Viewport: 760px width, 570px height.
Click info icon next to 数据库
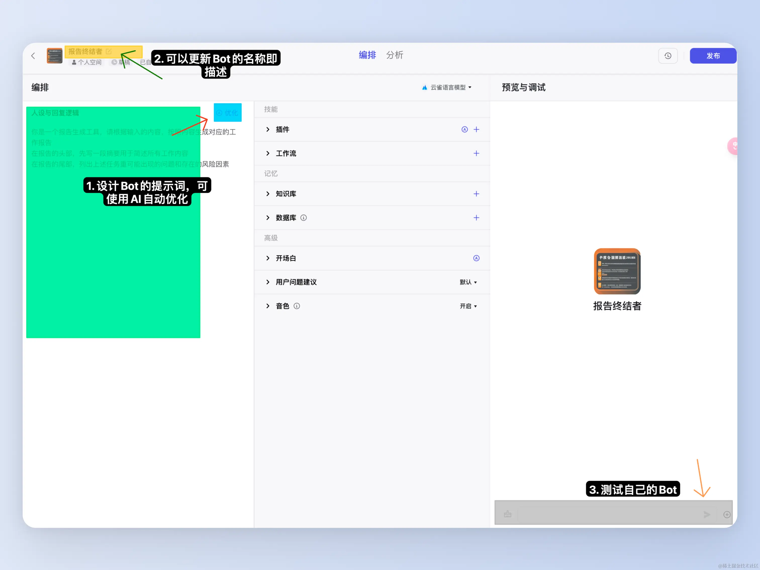coord(303,218)
